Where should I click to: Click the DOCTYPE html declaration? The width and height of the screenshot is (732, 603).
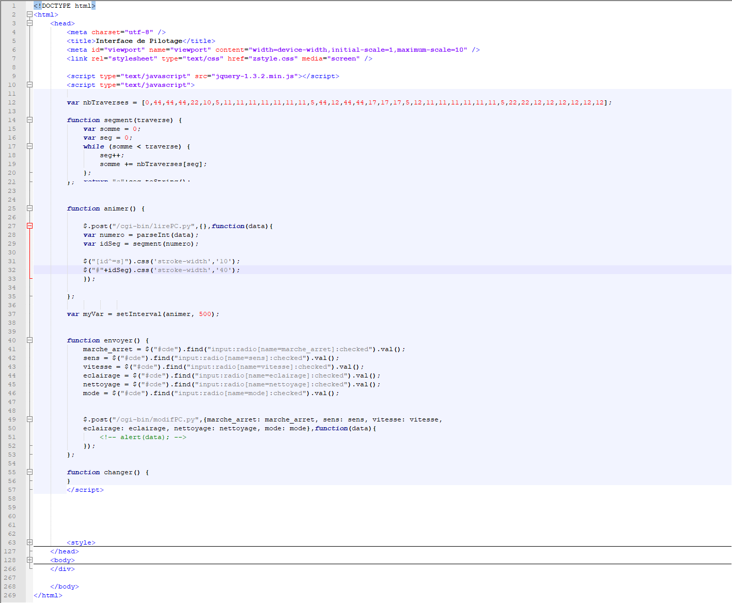(65, 6)
